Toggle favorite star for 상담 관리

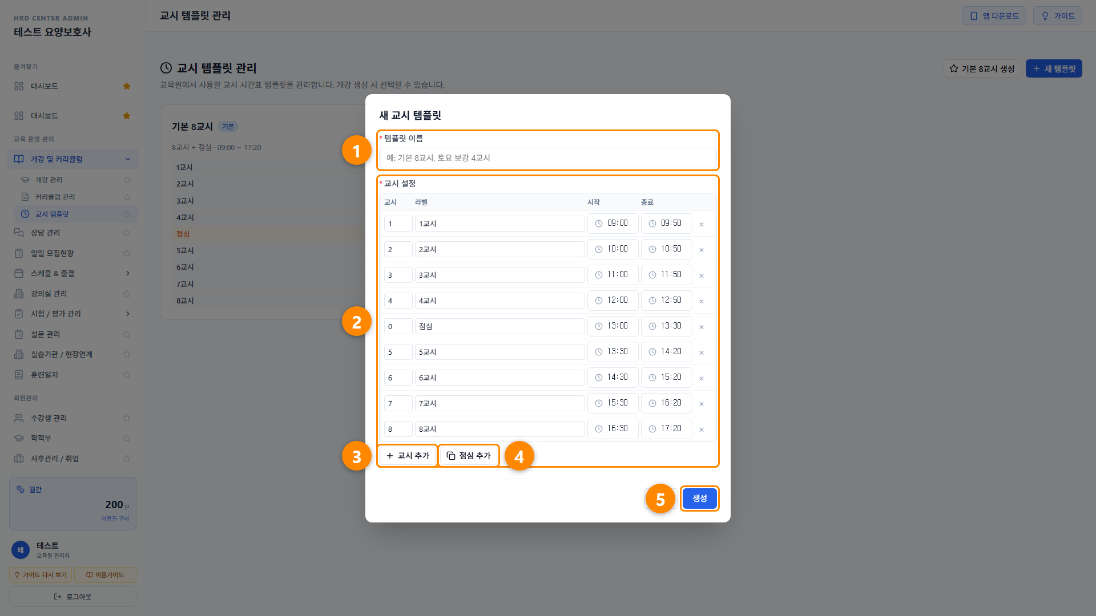[x=127, y=233]
